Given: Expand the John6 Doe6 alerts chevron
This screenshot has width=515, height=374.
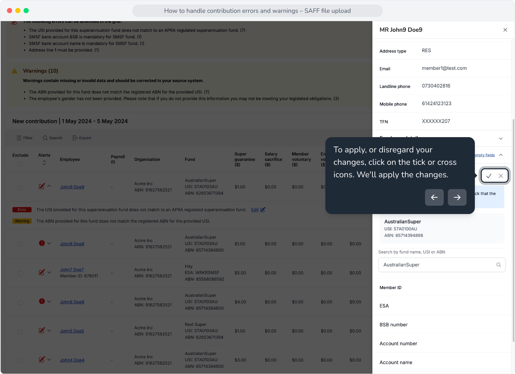Looking at the screenshot, I should click(x=49, y=301).
